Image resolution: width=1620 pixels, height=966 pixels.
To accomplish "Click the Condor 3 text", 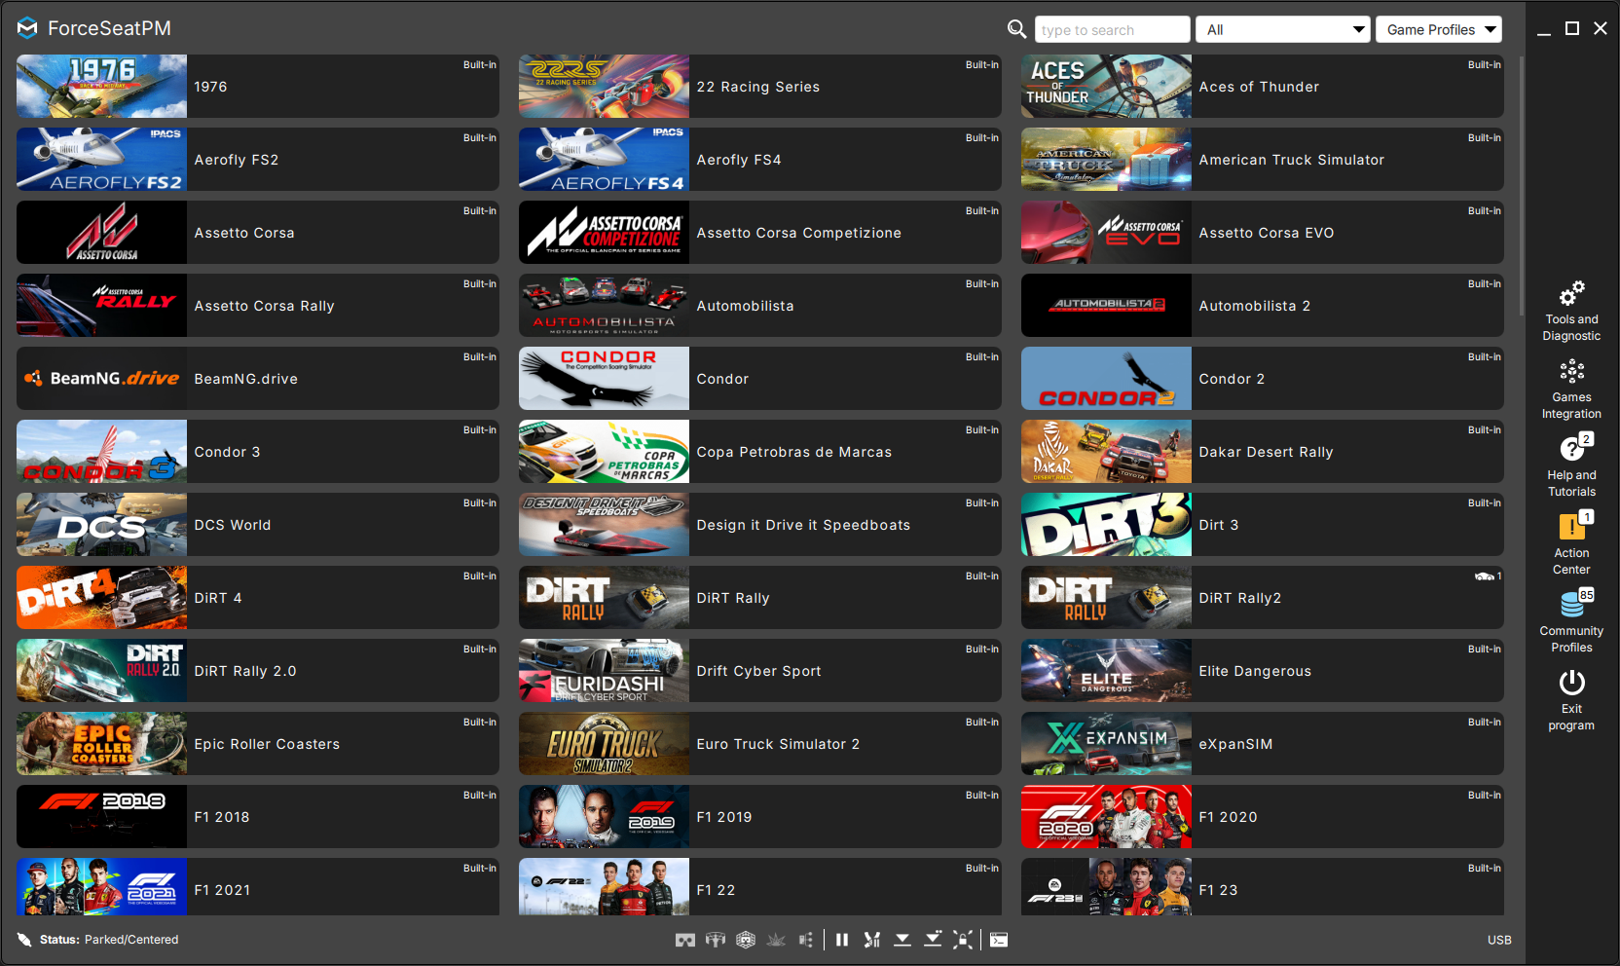I will (x=227, y=452).
